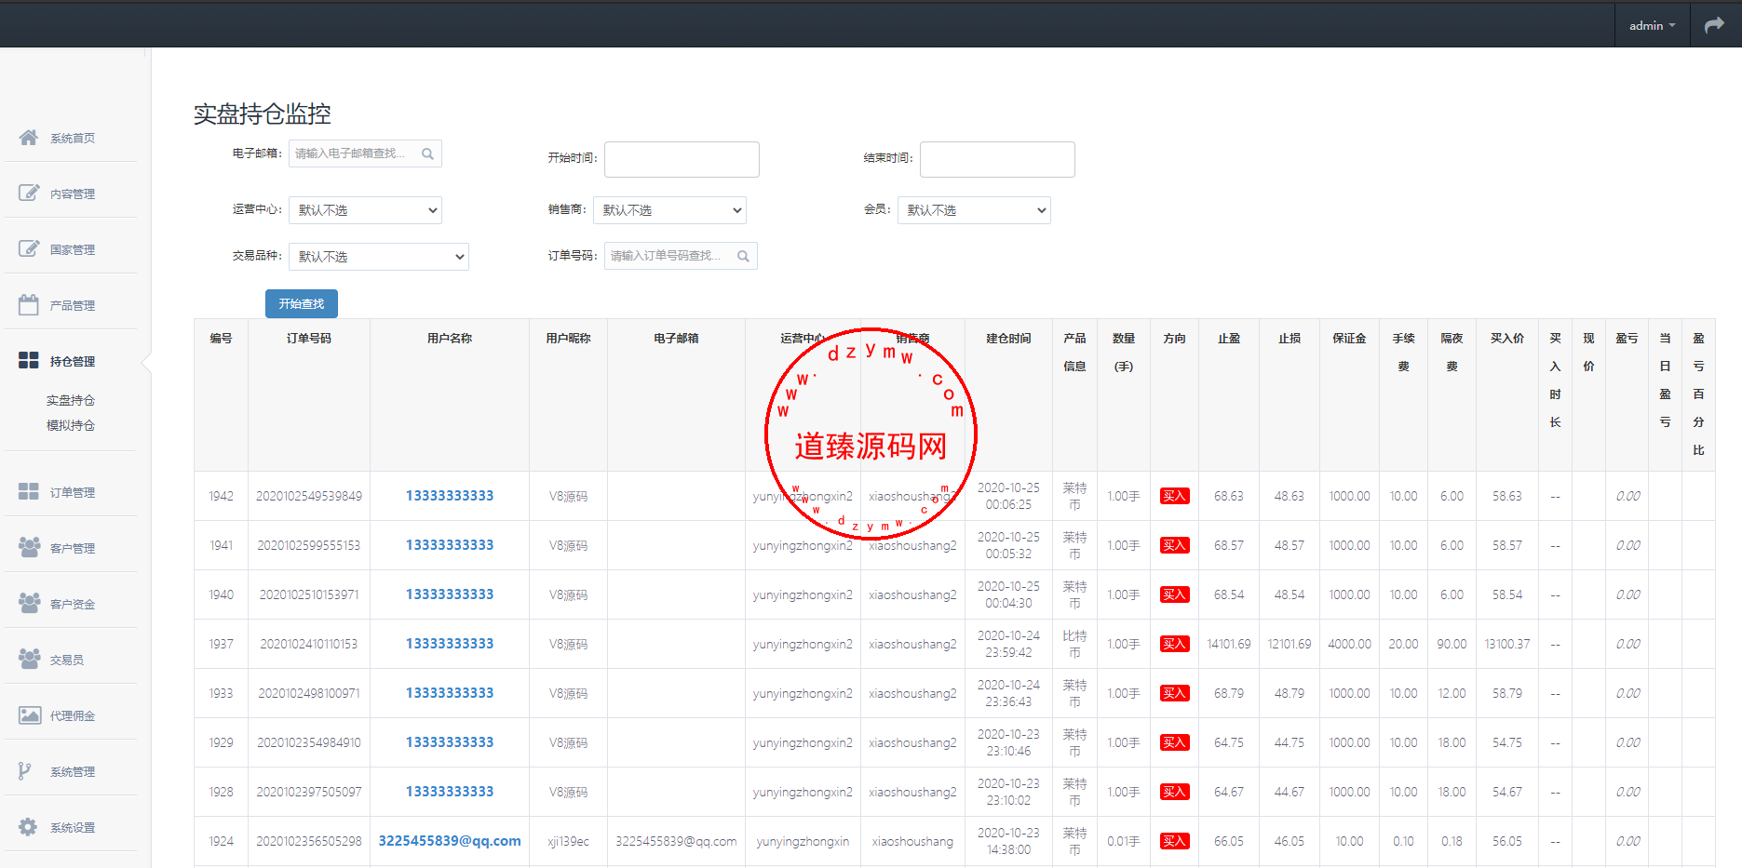Click the email search magnifier icon
1742x868 pixels.
427,154
